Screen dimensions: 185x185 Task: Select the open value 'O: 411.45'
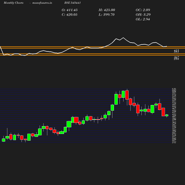(x=70, y=10)
